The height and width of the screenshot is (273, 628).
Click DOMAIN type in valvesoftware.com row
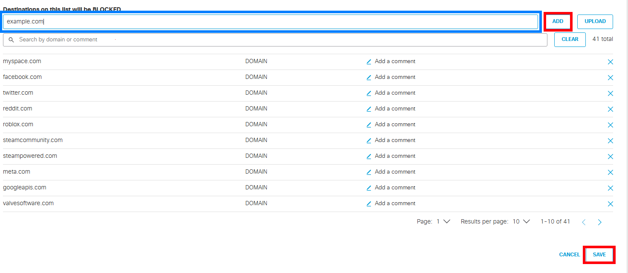[x=256, y=203]
